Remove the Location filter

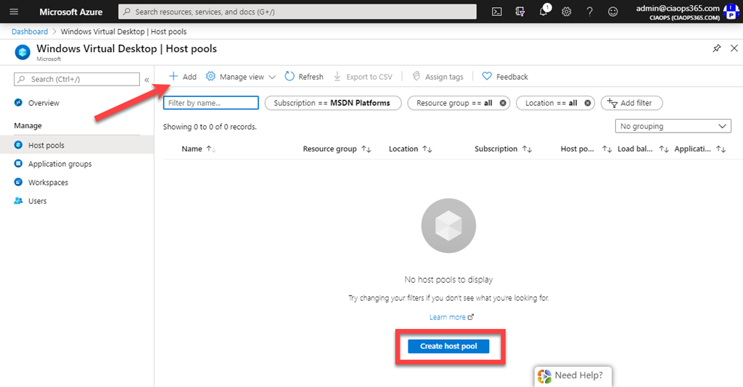click(x=588, y=103)
